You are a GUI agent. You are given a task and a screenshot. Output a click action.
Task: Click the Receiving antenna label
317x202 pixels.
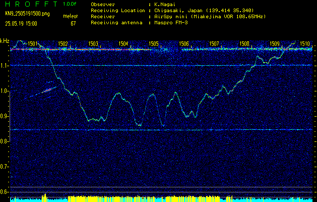(x=116, y=23)
